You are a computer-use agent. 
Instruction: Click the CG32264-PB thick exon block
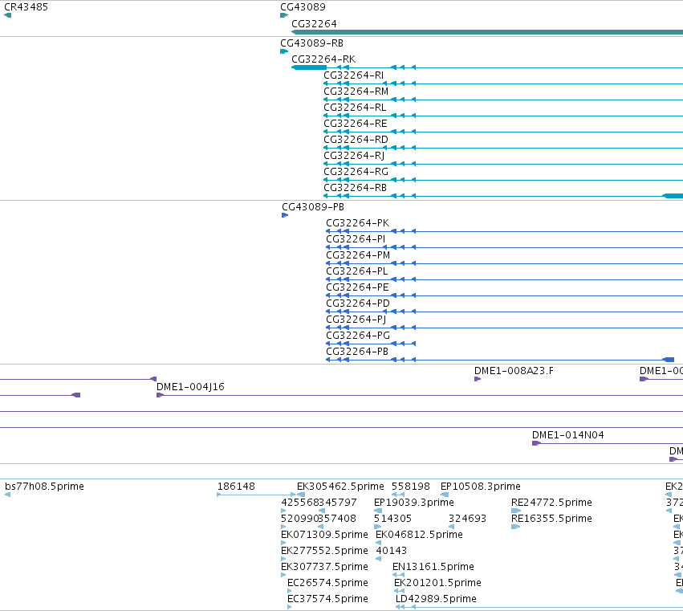coord(669,360)
